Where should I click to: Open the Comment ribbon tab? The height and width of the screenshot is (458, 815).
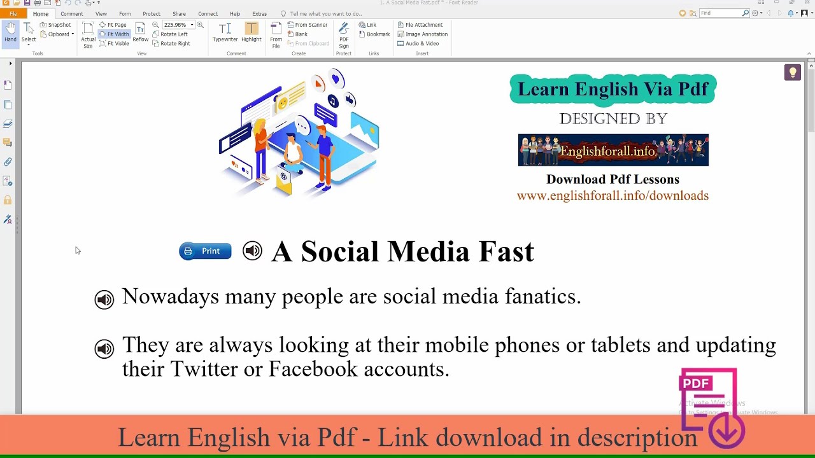point(72,14)
